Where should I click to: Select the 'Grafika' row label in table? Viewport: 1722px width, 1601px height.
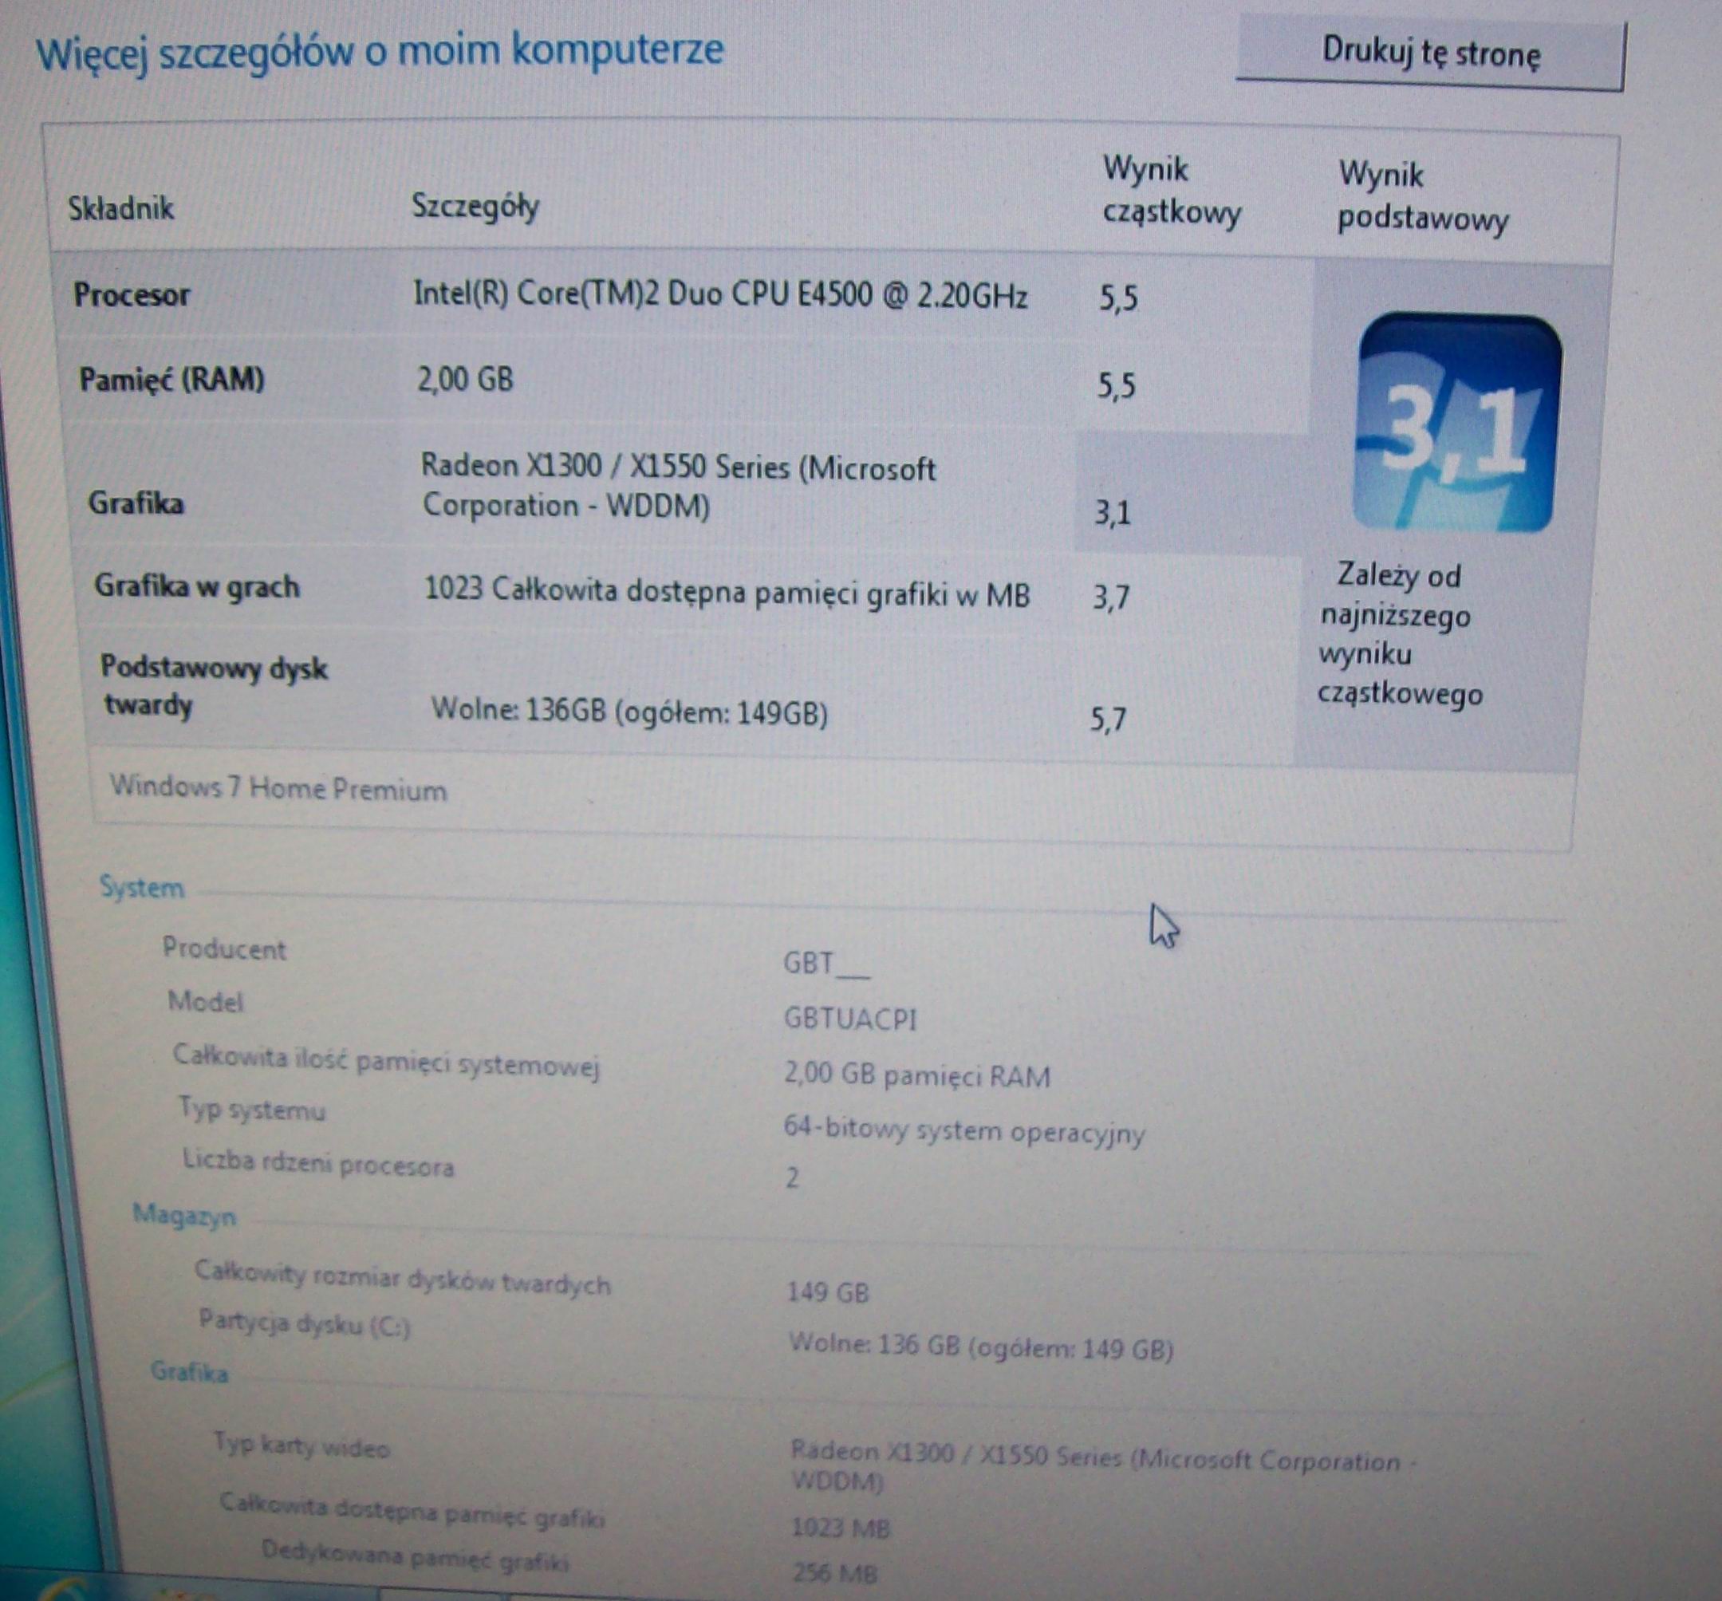pyautogui.click(x=136, y=503)
